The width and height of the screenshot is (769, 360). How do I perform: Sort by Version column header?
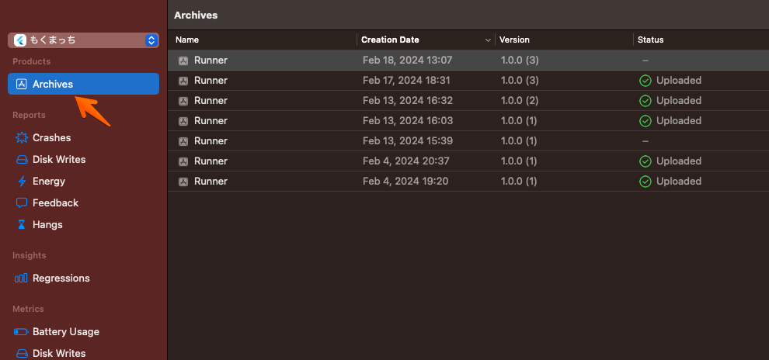pos(514,40)
